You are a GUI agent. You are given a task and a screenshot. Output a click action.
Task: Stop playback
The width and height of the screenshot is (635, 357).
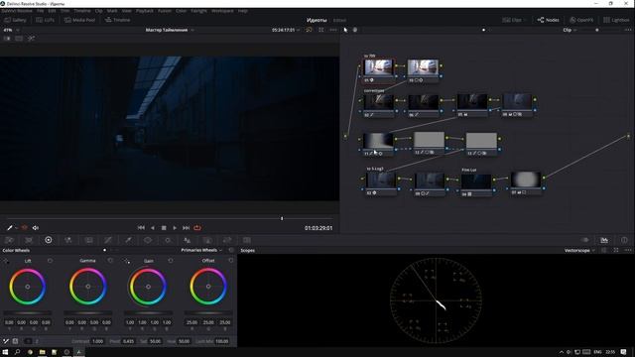(x=164, y=228)
